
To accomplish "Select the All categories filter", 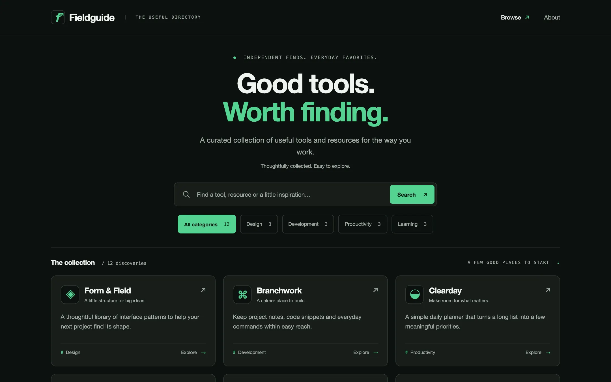I will pyautogui.click(x=206, y=224).
